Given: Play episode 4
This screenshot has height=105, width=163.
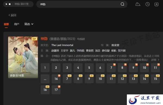Looking at the screenshot, I should click(78, 68).
